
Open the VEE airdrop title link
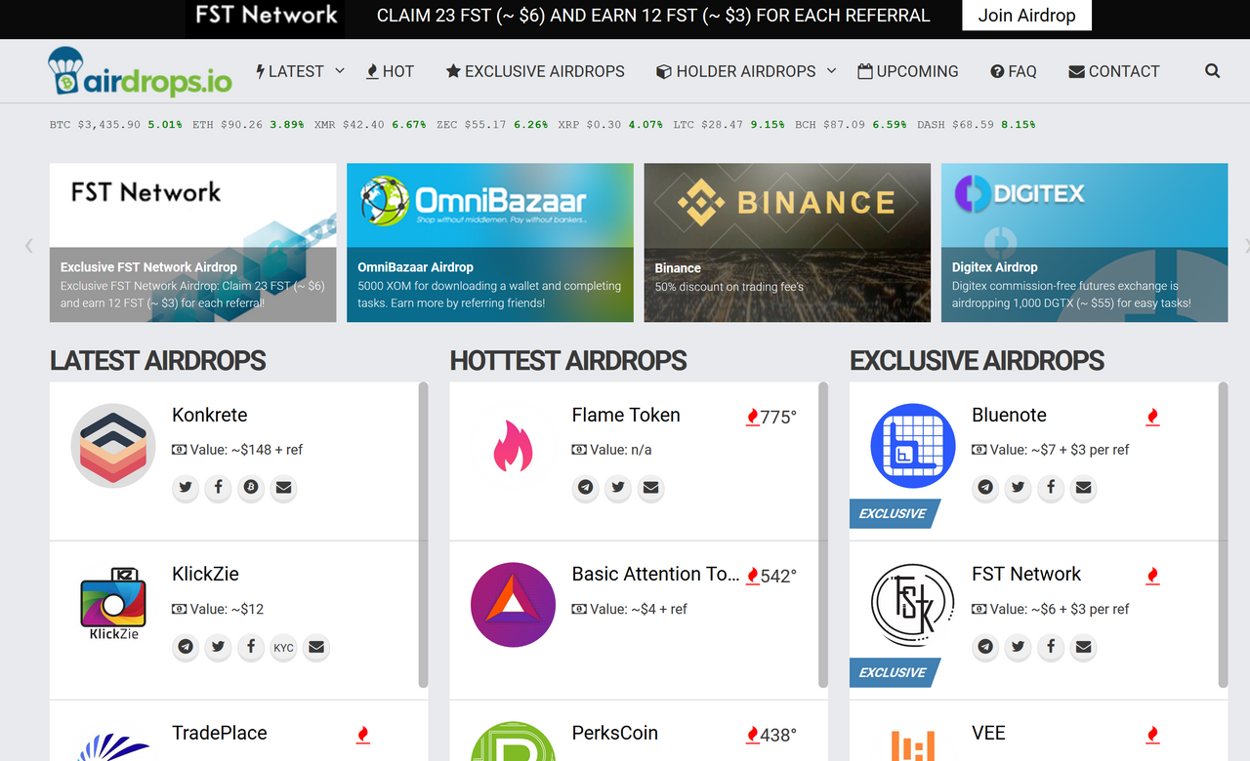coord(988,733)
